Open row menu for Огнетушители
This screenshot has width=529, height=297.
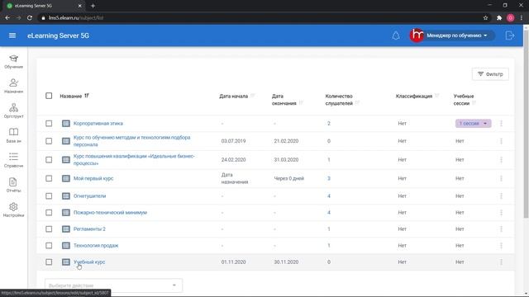pos(501,196)
